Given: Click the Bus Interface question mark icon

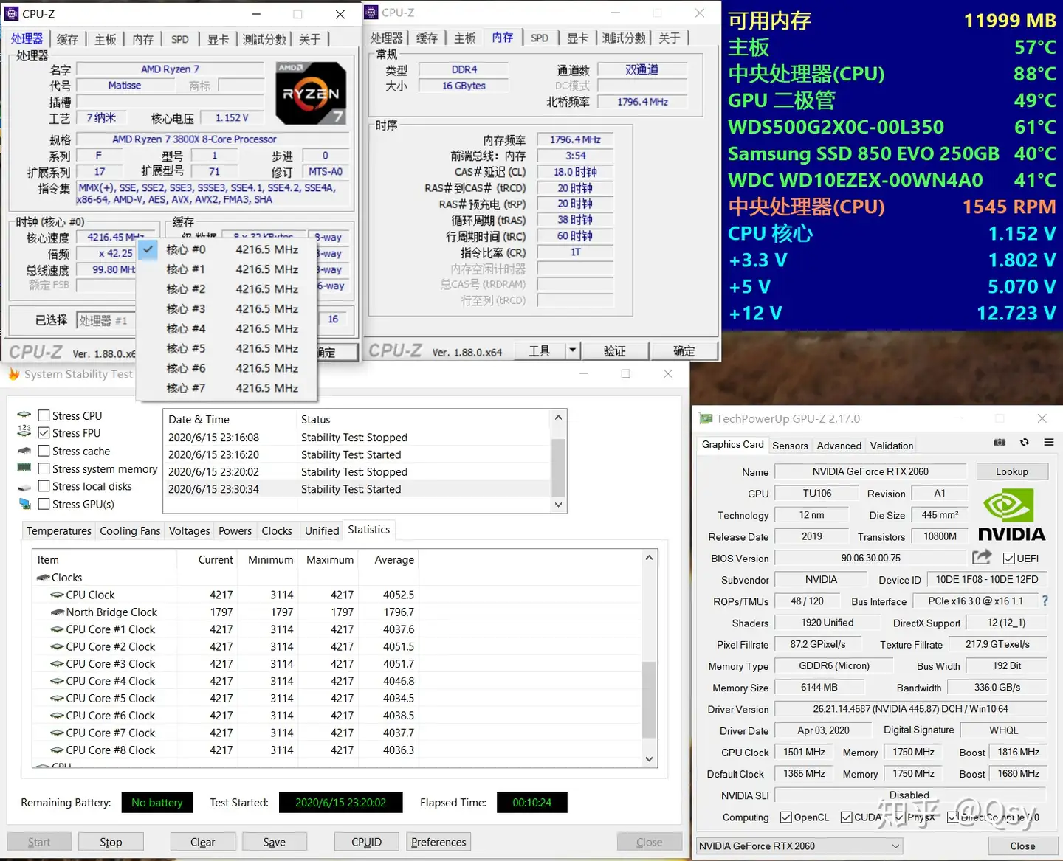Looking at the screenshot, I should coord(1045,601).
